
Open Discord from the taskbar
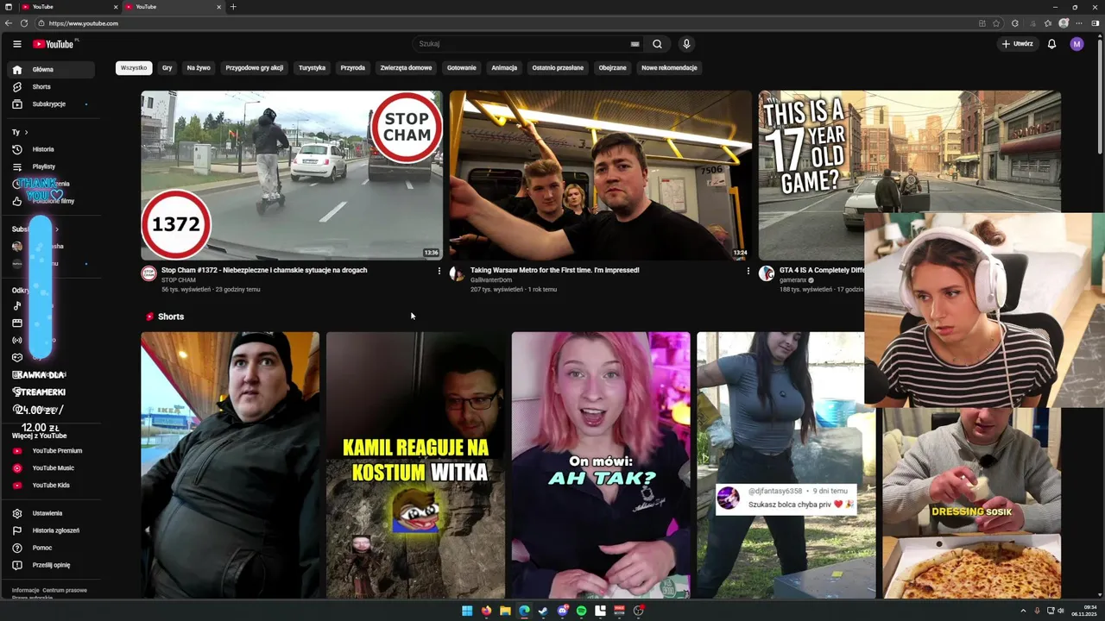tap(562, 611)
